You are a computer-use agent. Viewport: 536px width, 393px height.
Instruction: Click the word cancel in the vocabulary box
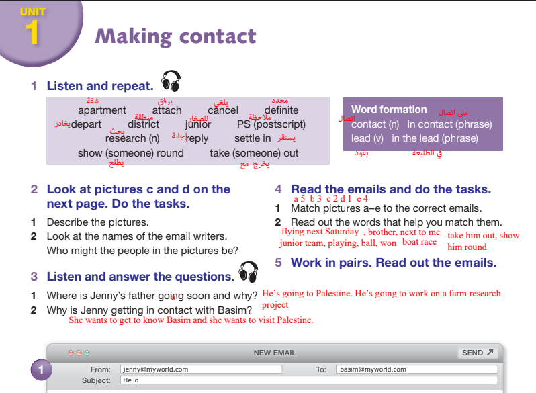point(223,110)
